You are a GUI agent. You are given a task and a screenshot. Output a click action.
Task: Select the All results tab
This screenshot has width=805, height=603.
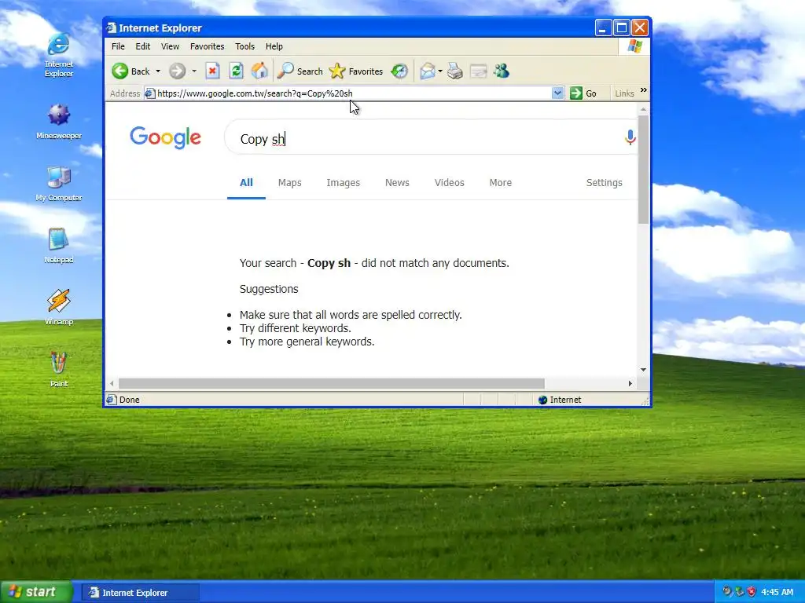[x=246, y=182]
